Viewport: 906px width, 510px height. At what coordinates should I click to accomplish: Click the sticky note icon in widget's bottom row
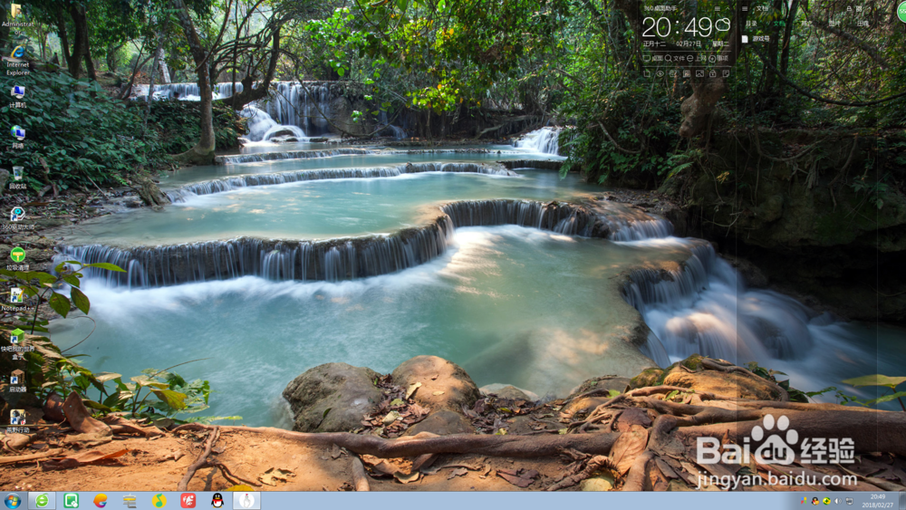point(727,74)
